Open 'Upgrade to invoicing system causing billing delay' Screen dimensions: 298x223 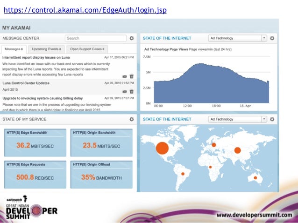point(43,98)
